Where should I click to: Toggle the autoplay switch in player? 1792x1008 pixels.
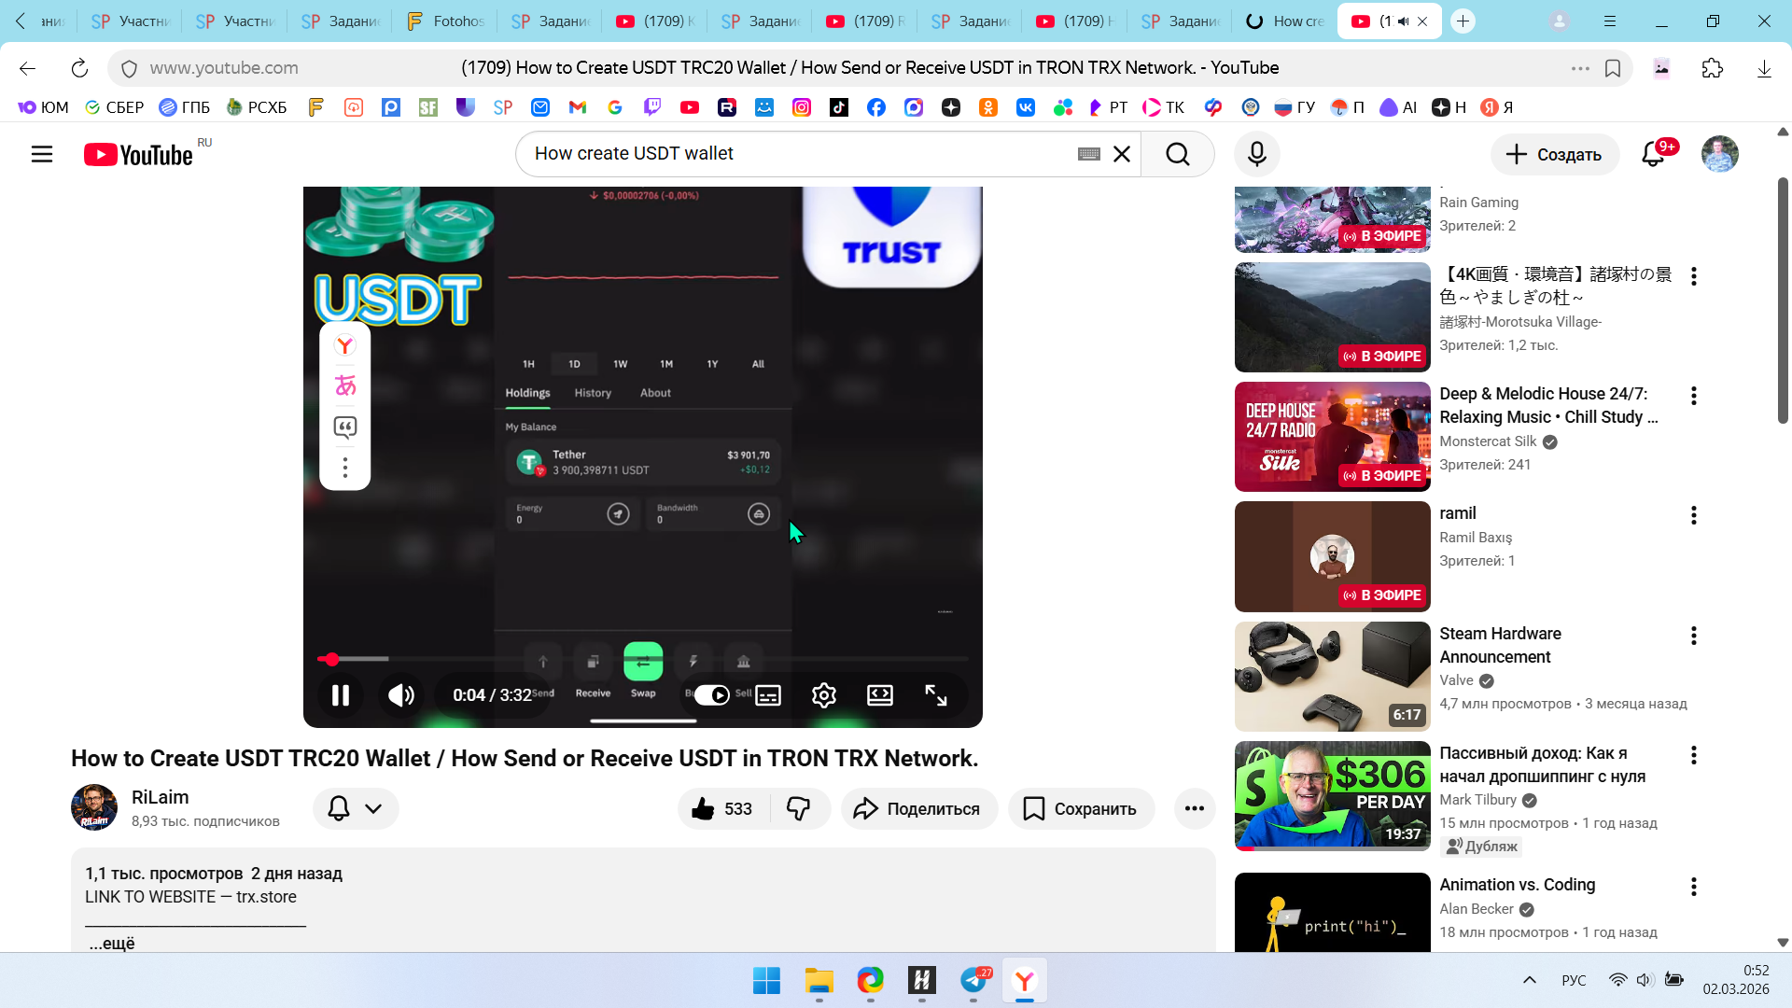coord(712,695)
